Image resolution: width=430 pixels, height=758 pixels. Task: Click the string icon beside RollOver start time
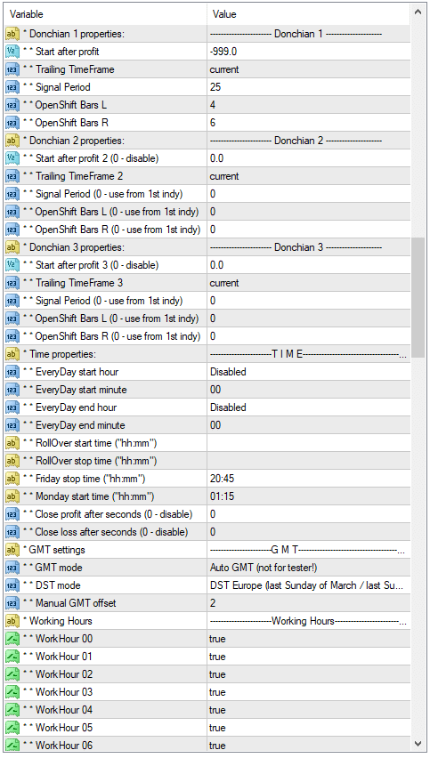click(x=12, y=443)
